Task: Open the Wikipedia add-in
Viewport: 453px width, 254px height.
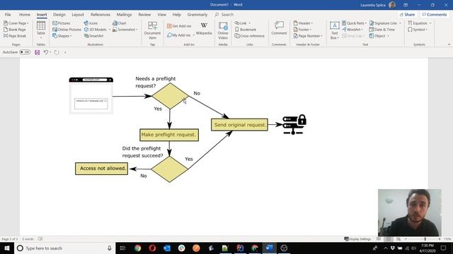Action: [x=204, y=29]
